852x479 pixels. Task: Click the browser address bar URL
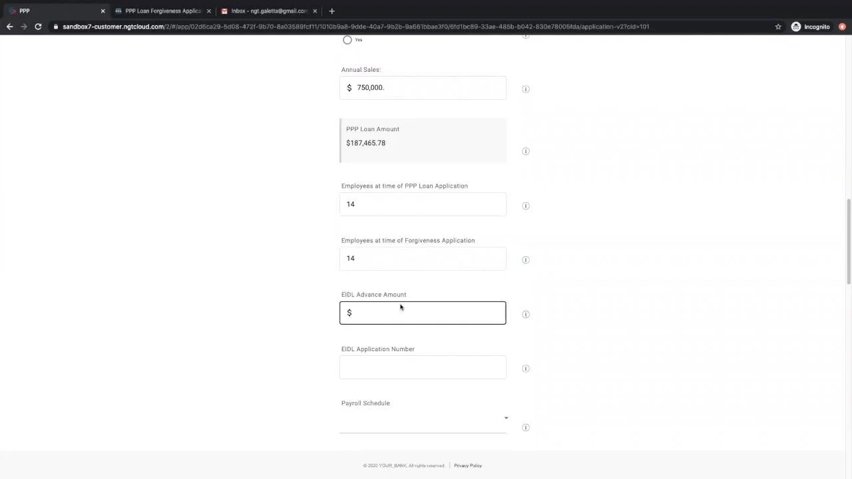(355, 27)
